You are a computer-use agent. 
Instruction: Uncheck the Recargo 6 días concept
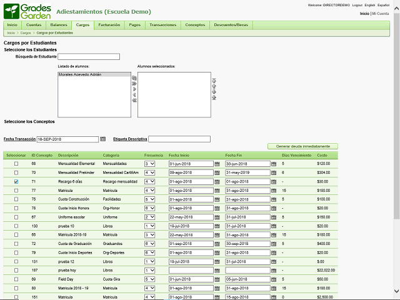(x=16, y=182)
